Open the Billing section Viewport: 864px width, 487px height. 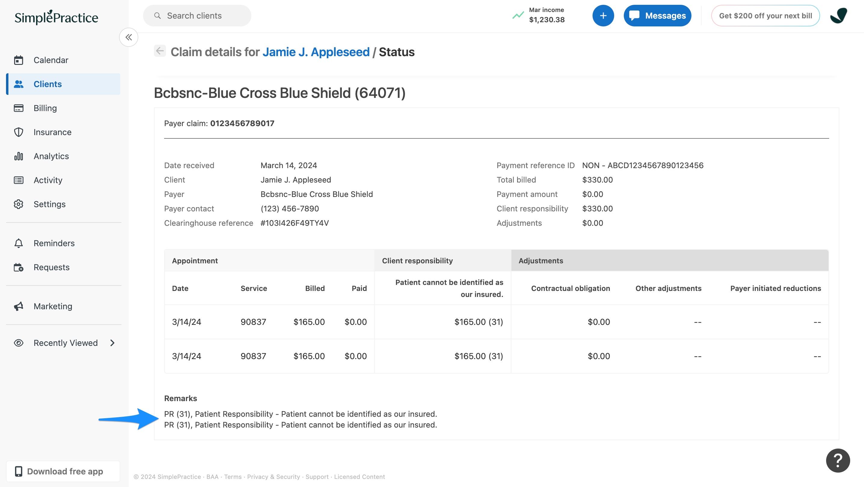tap(63, 108)
